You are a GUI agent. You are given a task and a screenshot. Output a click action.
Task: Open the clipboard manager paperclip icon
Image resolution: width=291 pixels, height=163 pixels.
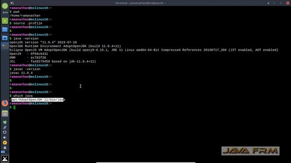pyautogui.click(x=5, y=127)
